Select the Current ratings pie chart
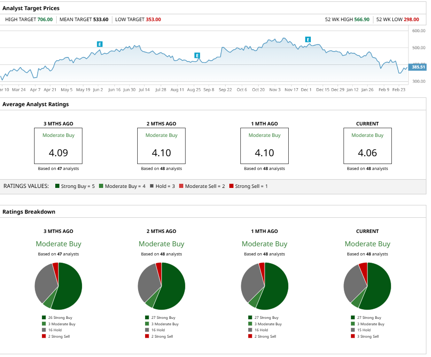Viewport: 431px width, 357px height. pyautogui.click(x=367, y=286)
